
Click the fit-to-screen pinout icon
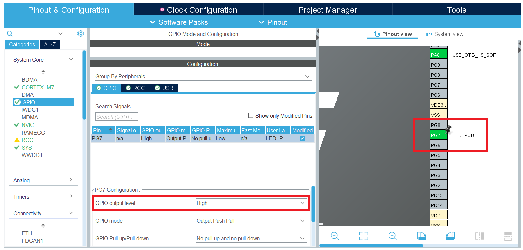[363, 236]
